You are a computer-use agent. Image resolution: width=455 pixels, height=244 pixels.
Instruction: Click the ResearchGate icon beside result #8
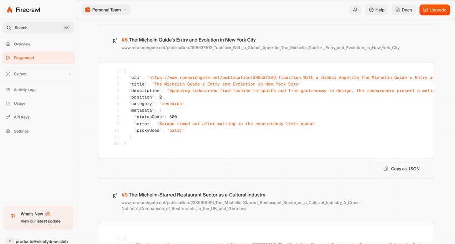115,40
